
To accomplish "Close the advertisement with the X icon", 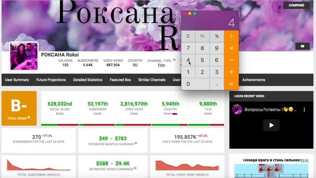I will click(x=307, y=161).
